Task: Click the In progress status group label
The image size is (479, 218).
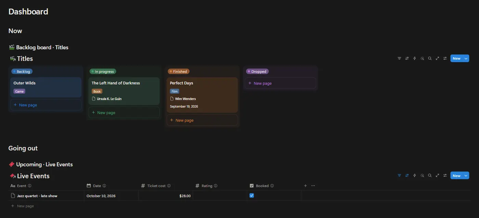Action: tap(103, 72)
